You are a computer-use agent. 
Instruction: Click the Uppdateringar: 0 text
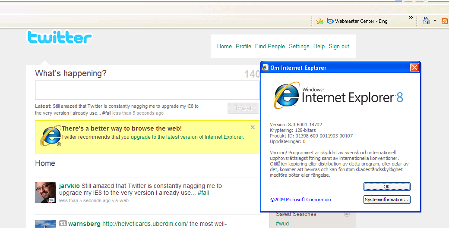point(288,141)
